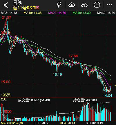Image resolution: width=116 pixels, height=125 pixels.
Task: Open the cloud order icon
Action: point(84,5)
